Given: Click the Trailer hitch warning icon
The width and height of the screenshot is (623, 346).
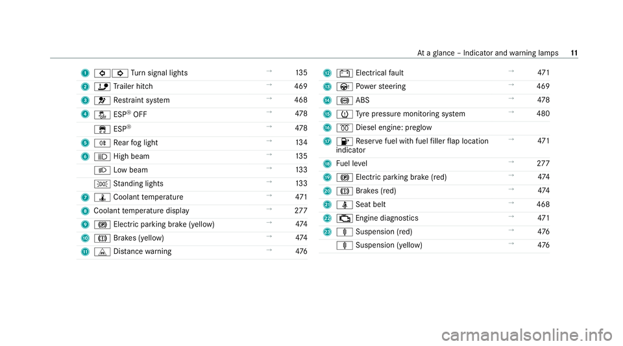Looking at the screenshot, I should (x=102, y=86).
